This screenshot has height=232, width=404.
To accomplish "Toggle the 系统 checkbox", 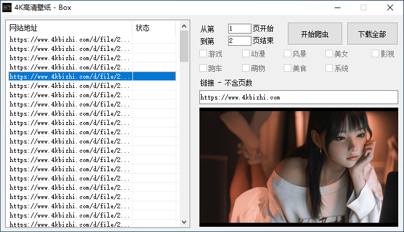I will click(329, 68).
